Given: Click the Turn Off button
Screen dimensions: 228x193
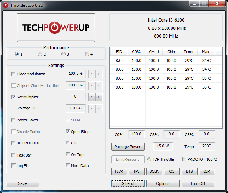Looking at the screenshot, I should [198, 183].
